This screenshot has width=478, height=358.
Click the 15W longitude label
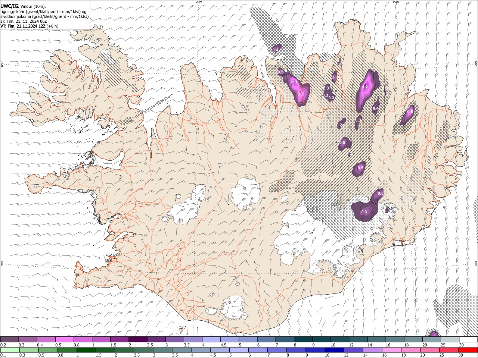point(395,2)
